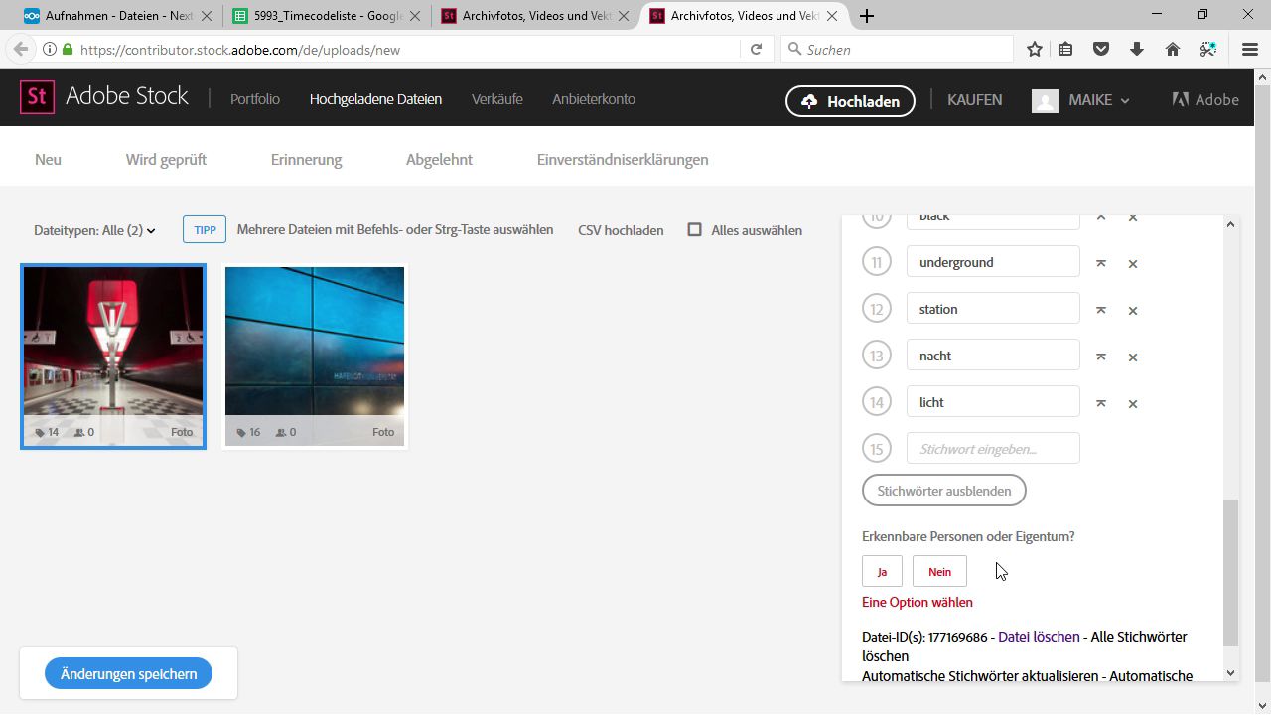The width and height of the screenshot is (1271, 715).
Task: Open Firefox bookmarks list icon
Action: pos(1065,49)
